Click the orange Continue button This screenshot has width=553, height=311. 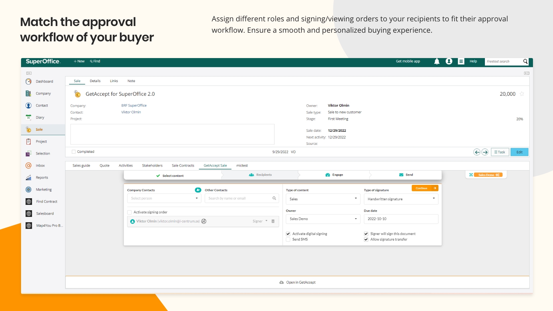(x=425, y=188)
